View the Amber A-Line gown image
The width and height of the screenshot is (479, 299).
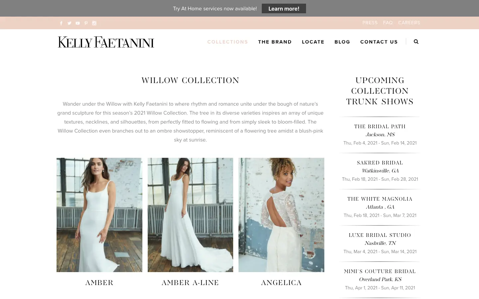pos(190,215)
